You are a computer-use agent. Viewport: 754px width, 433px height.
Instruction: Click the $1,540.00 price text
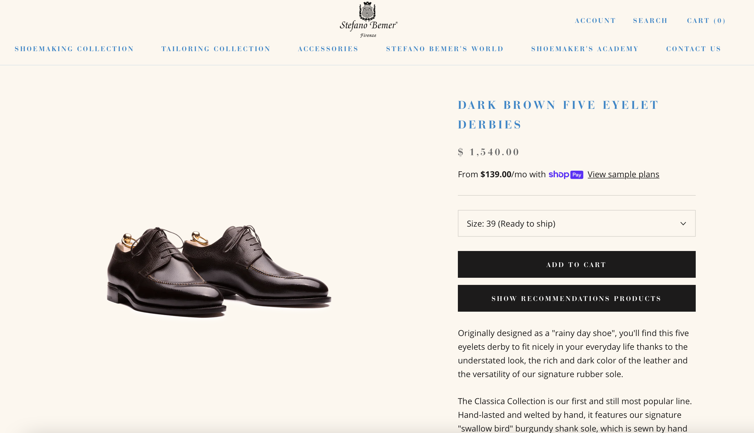click(x=488, y=152)
